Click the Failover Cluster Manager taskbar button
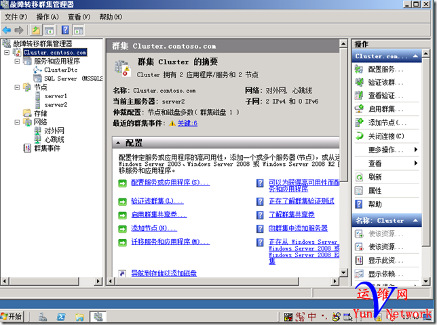The width and height of the screenshot is (437, 325). tap(98, 317)
